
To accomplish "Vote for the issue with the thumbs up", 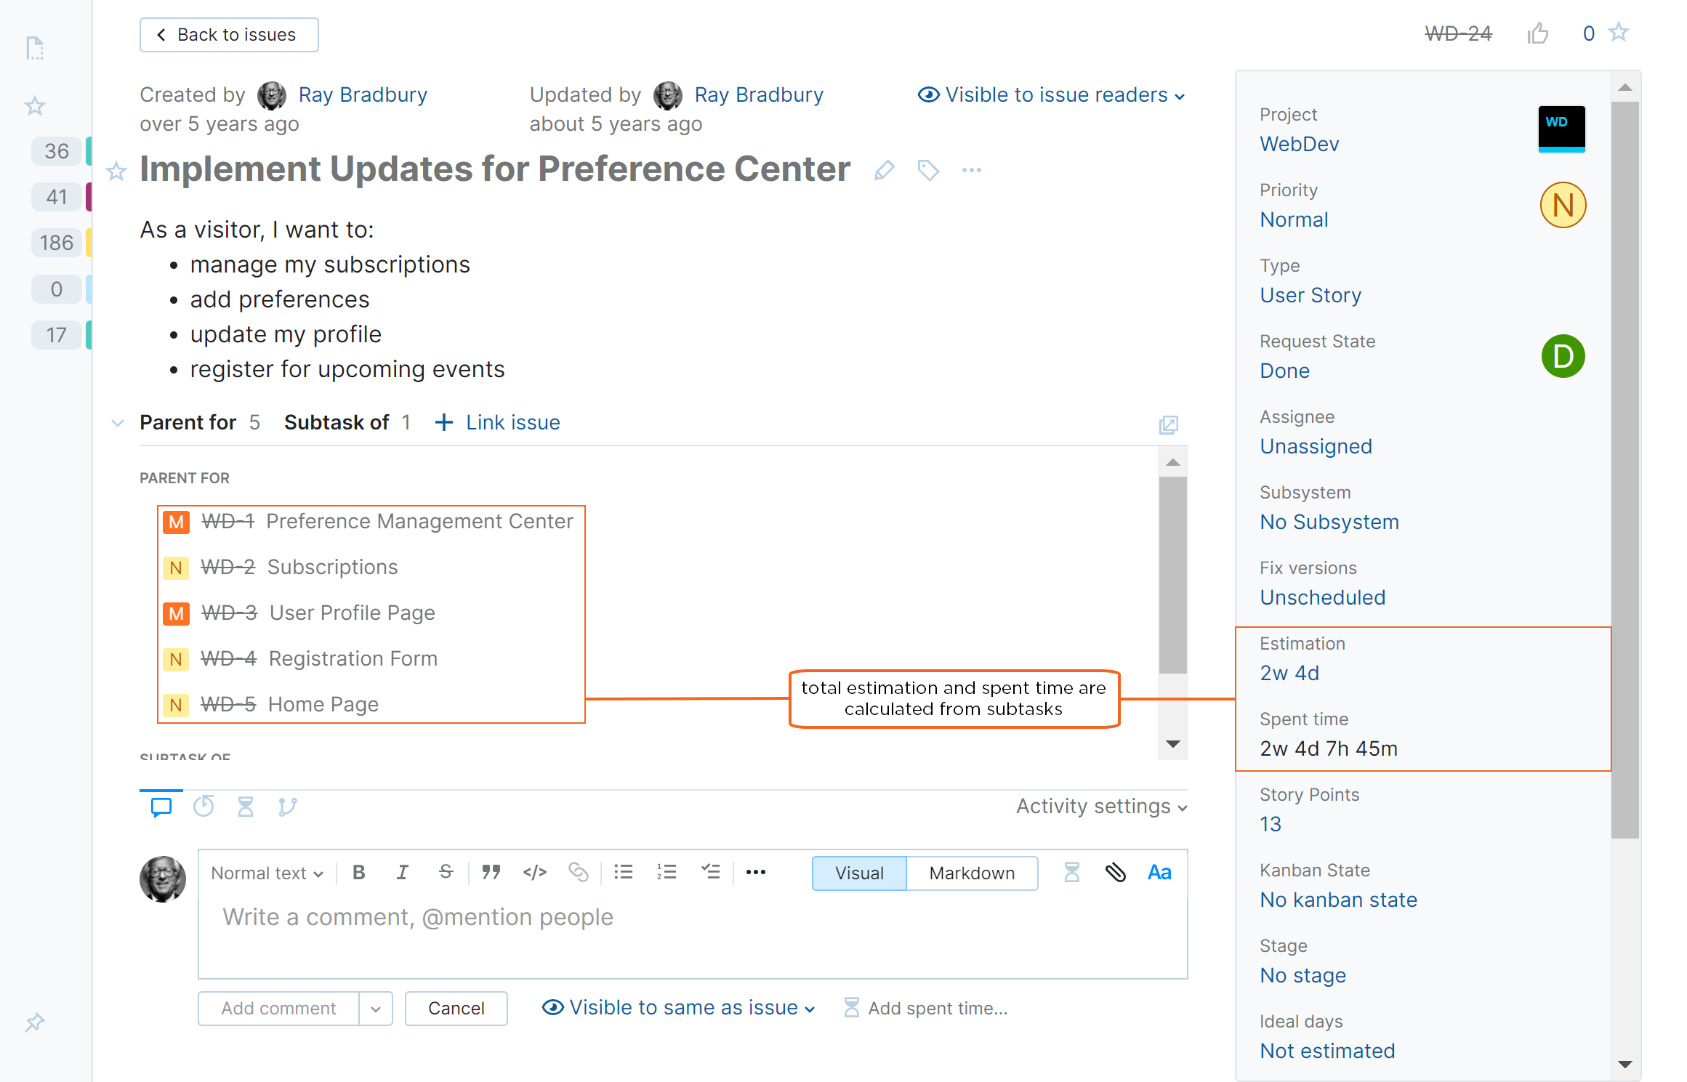I will pos(1538,33).
